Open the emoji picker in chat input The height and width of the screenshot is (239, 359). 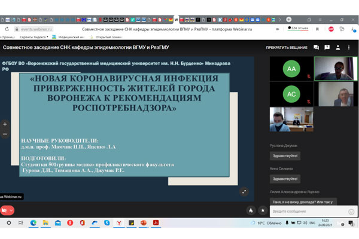(351, 212)
